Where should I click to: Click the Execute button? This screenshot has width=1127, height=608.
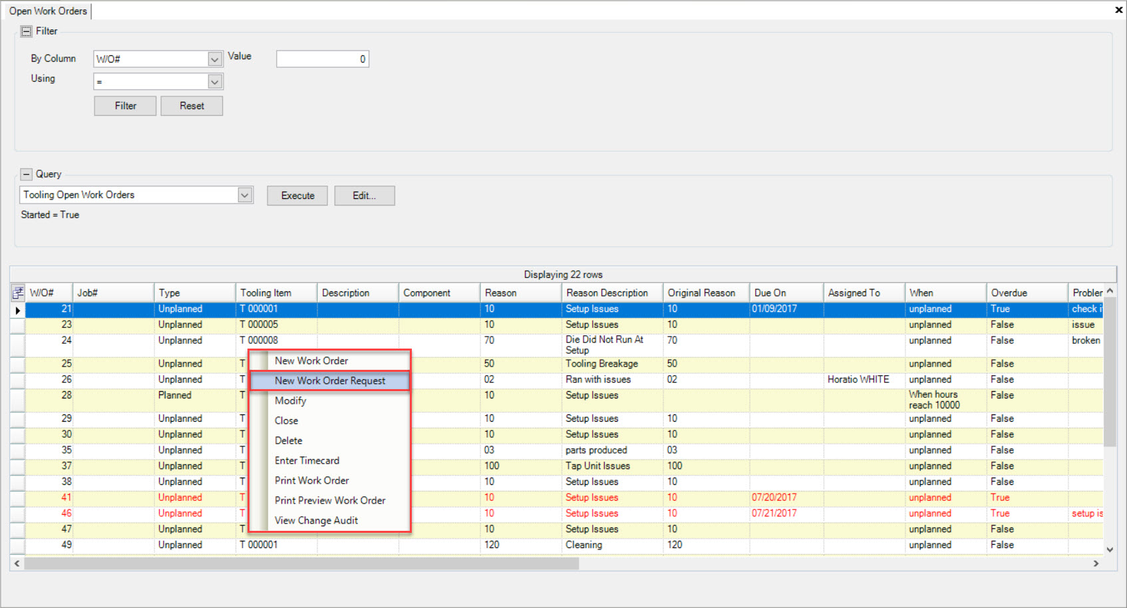click(297, 196)
